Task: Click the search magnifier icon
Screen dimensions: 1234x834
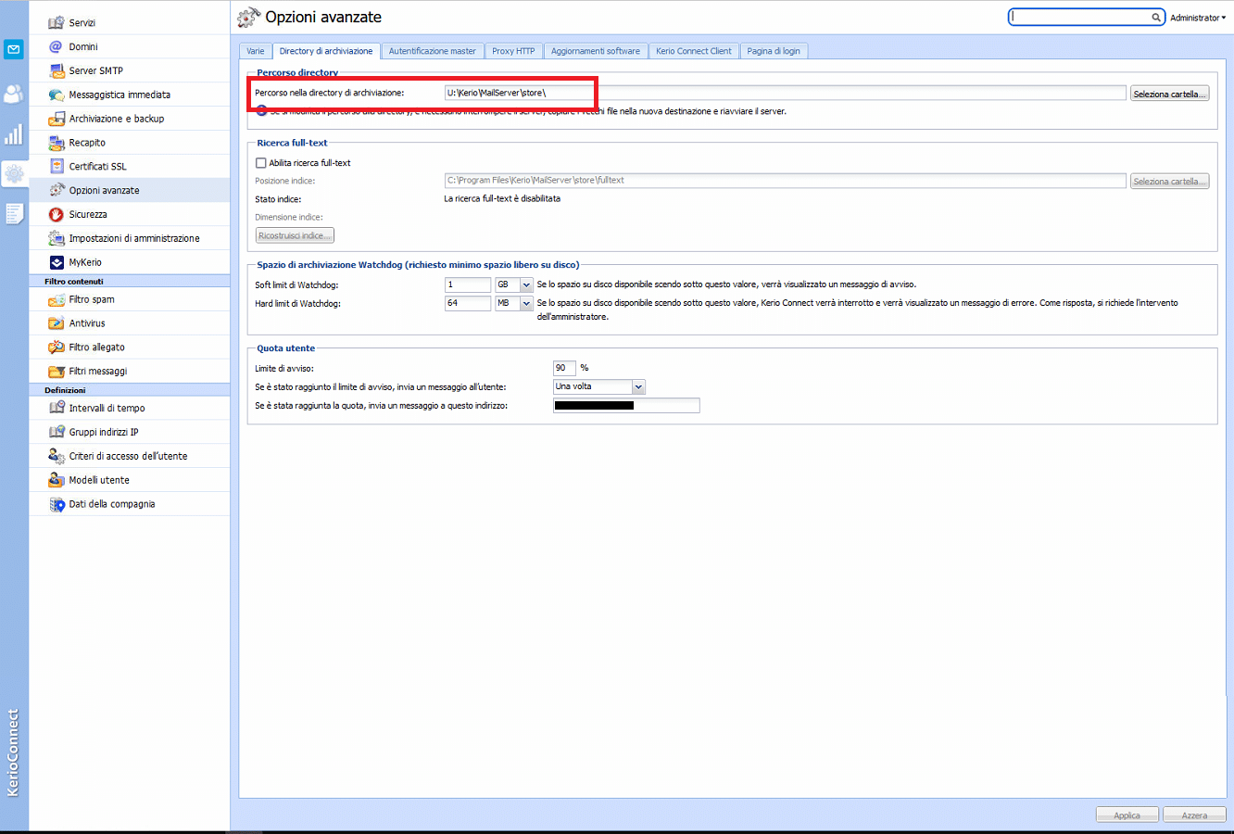Action: [1156, 17]
